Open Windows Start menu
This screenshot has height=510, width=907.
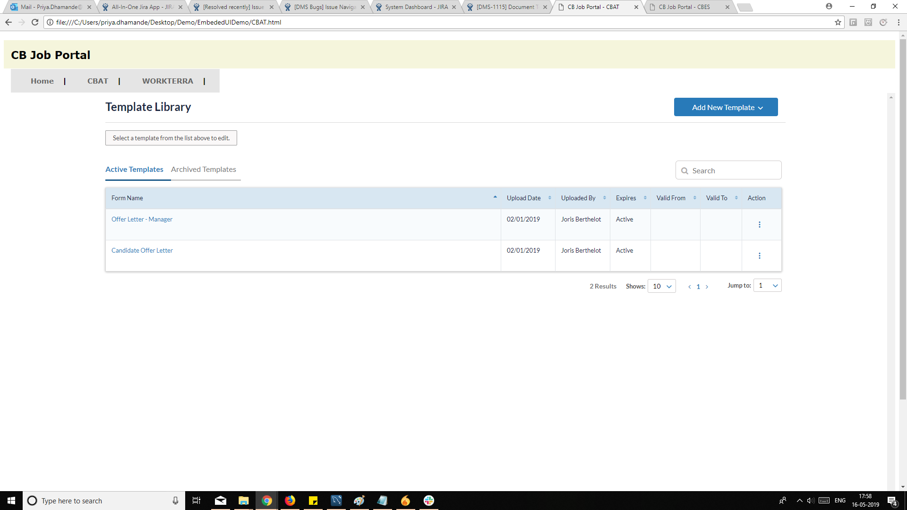pyautogui.click(x=11, y=501)
